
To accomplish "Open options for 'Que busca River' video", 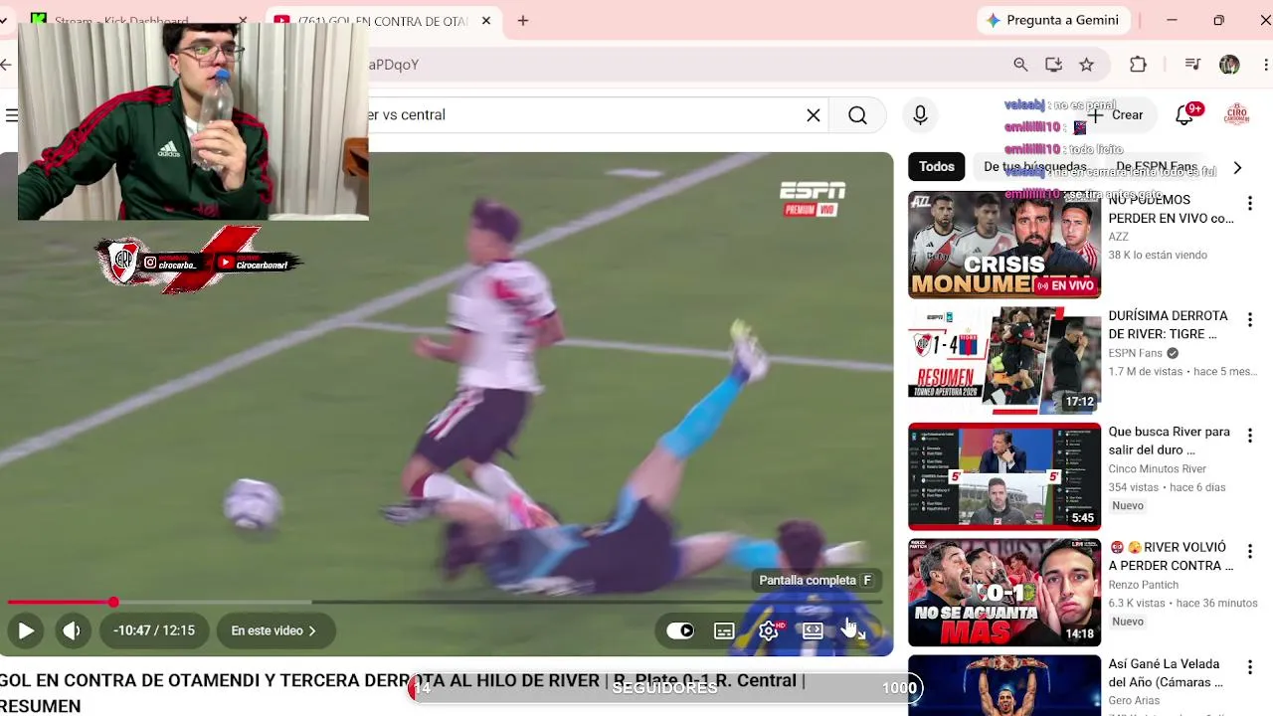I will pos(1250,436).
